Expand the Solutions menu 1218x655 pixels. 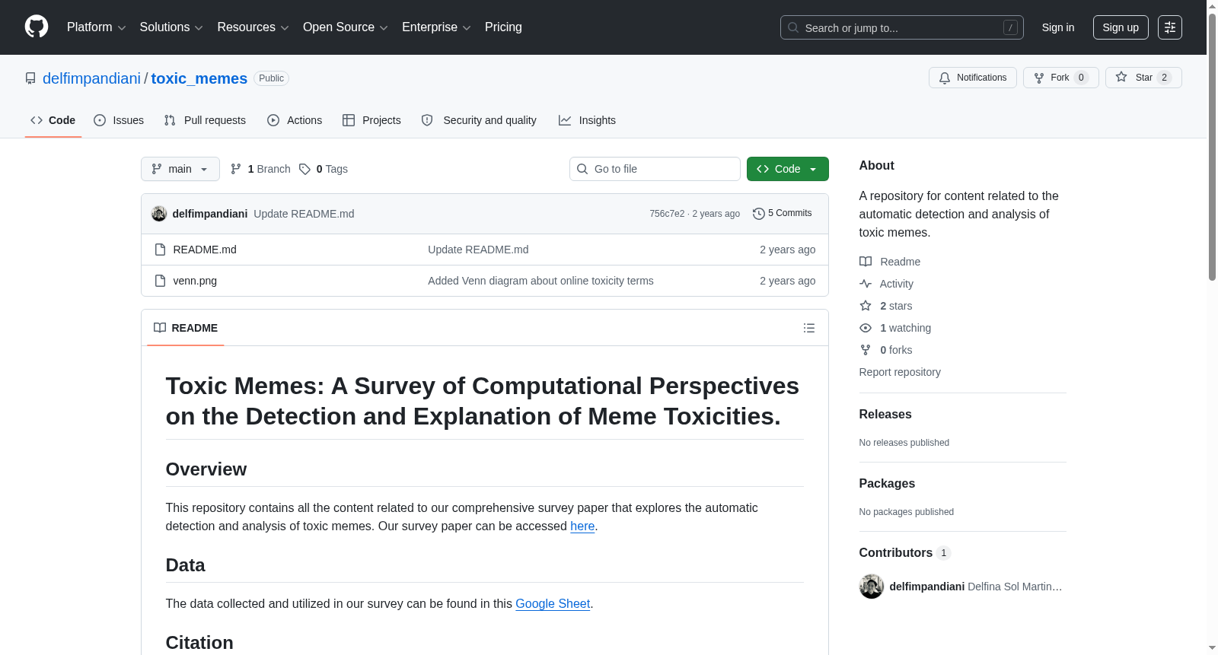pyautogui.click(x=171, y=27)
